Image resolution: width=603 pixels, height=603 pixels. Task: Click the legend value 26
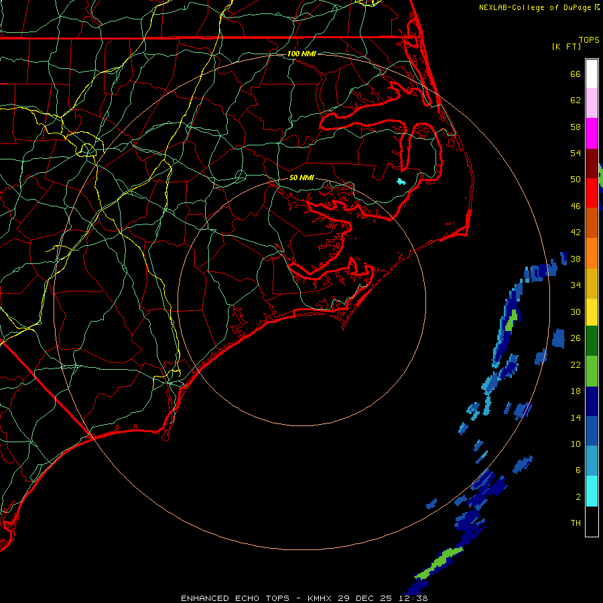coord(576,338)
